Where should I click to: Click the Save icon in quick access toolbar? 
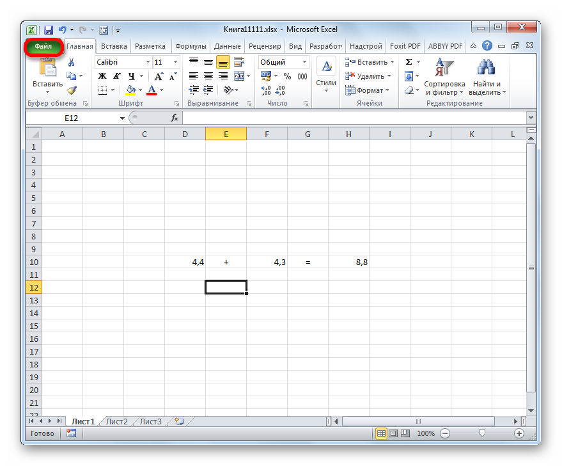point(48,30)
